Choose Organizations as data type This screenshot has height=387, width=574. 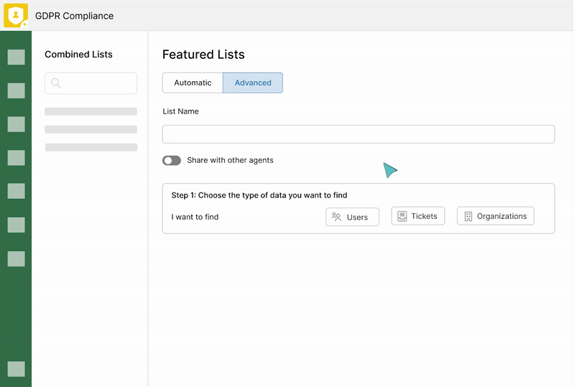pos(495,216)
